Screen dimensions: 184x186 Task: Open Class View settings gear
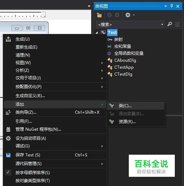pos(128,15)
